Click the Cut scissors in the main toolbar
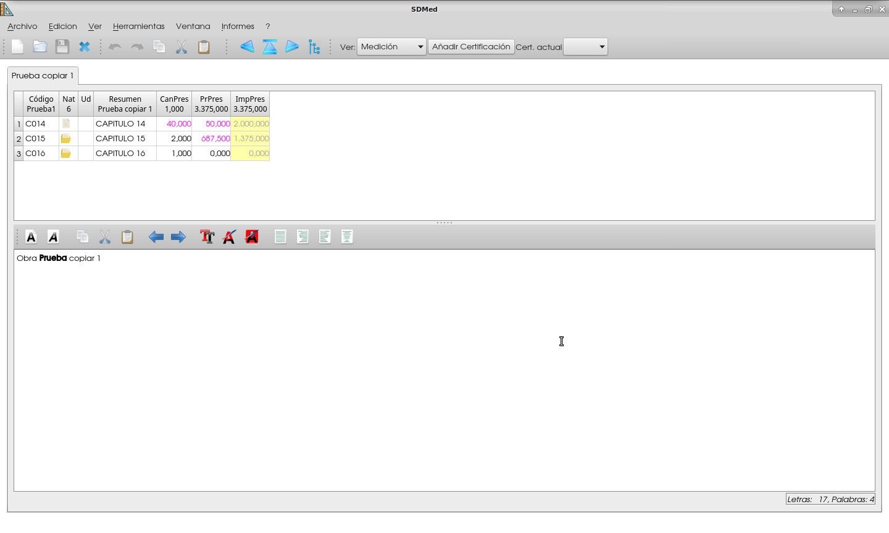The height and width of the screenshot is (533, 889). (x=182, y=47)
